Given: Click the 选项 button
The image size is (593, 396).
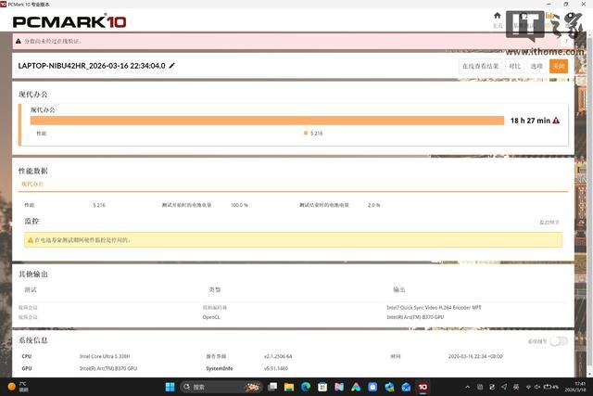Looking at the screenshot, I should 536,66.
